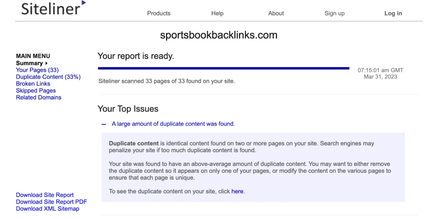Open the Related Domains section
The width and height of the screenshot is (443, 219).
point(39,97)
